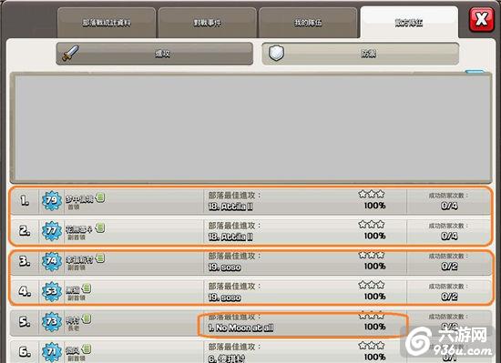Click the level 79 badge
This screenshot has height=363, width=501.
52,201
